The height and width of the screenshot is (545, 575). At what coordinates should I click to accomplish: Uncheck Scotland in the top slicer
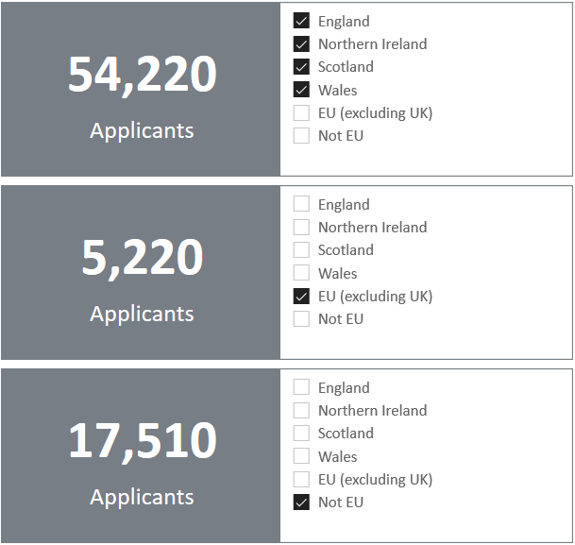point(301,67)
